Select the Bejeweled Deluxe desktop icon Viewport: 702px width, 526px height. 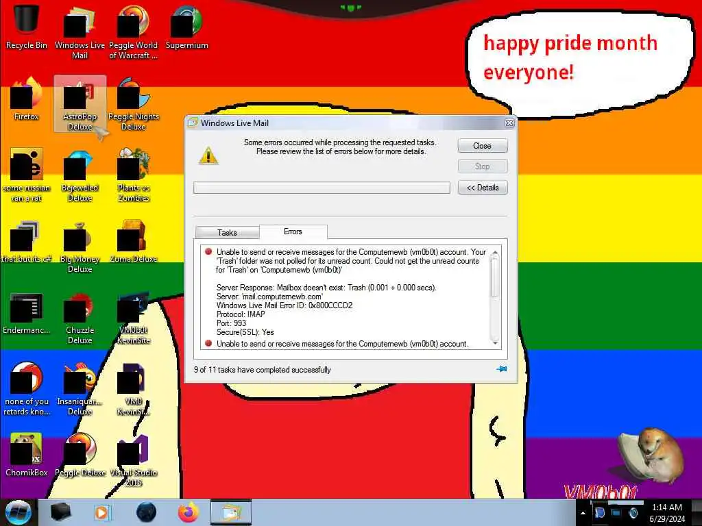pos(80,175)
